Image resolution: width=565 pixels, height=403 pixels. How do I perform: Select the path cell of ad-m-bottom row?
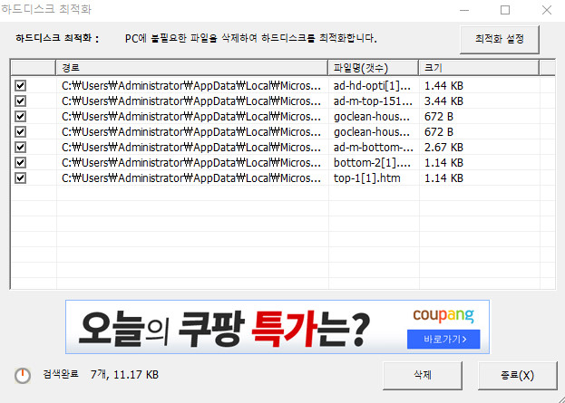click(x=191, y=148)
